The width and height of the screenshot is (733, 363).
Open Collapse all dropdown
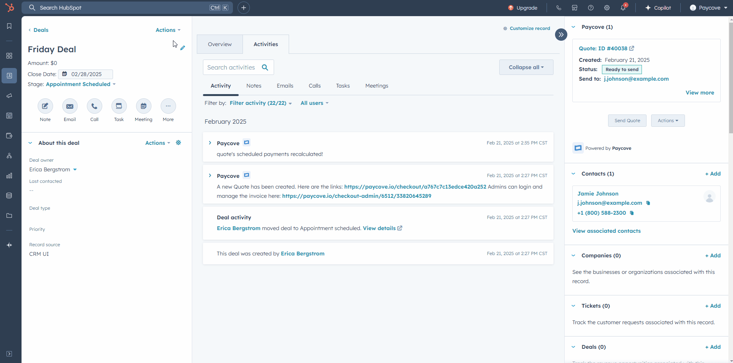pos(526,67)
